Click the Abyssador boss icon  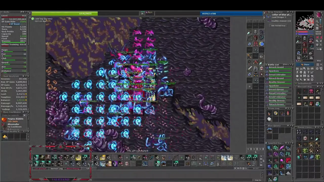(x=4, y=125)
